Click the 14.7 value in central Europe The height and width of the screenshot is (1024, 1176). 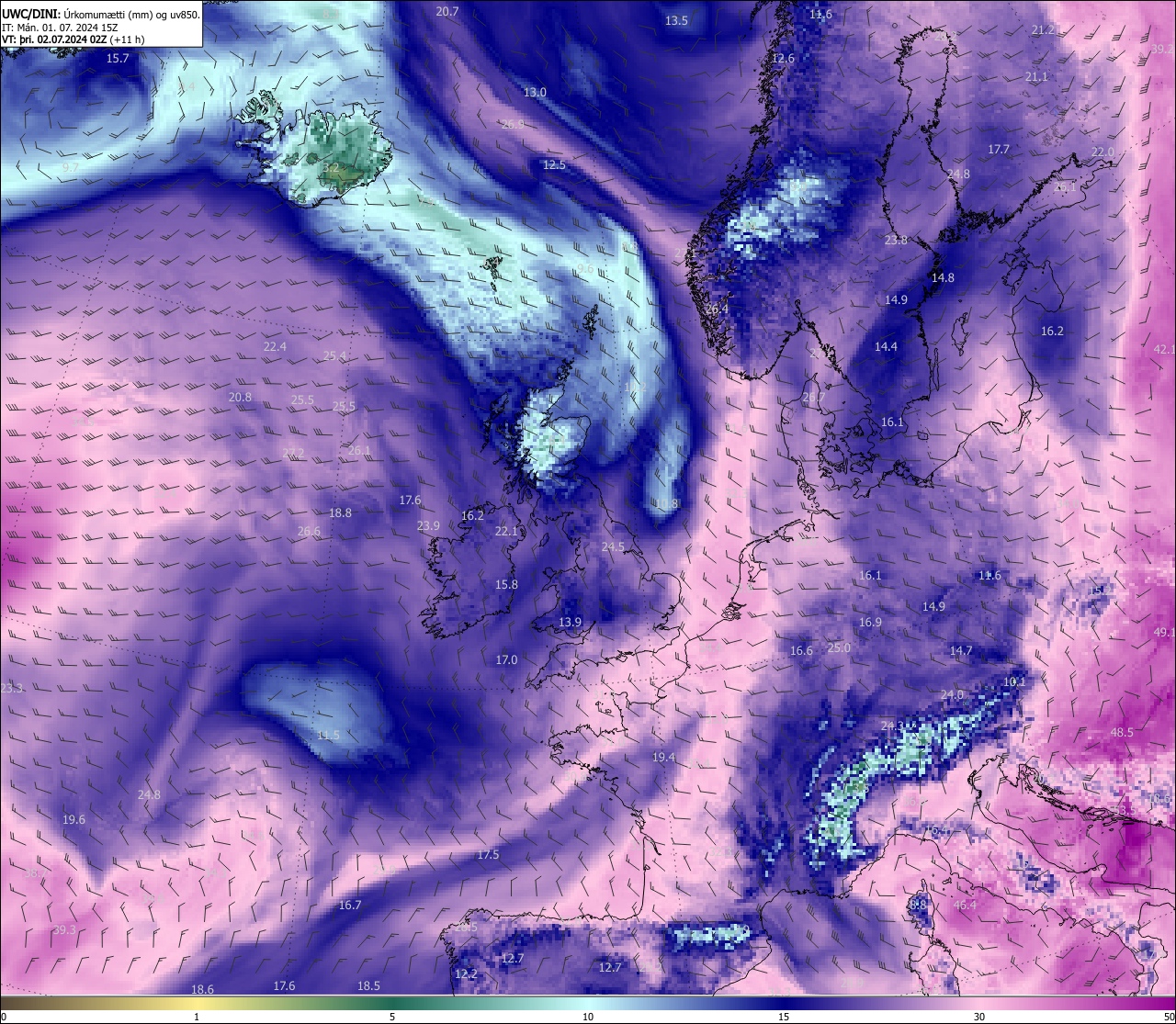click(x=961, y=650)
